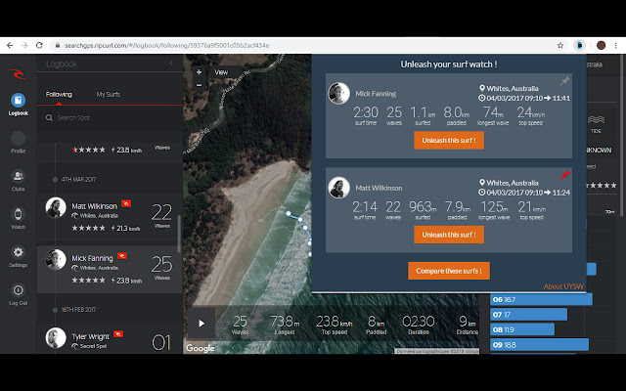Click the browser forward arrow
This screenshot has height=391, width=626.
tap(24, 46)
